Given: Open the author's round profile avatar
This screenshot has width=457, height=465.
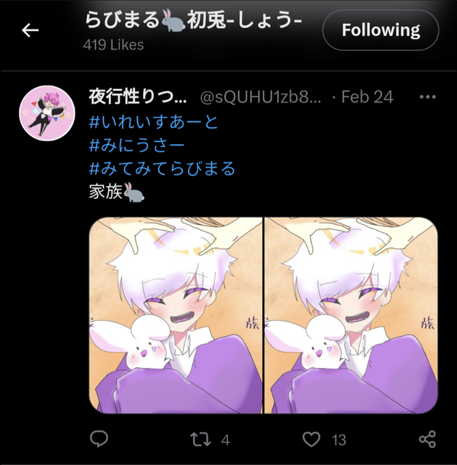Looking at the screenshot, I should pyautogui.click(x=47, y=113).
